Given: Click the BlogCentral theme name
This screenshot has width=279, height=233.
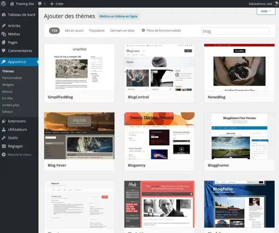Looking at the screenshot, I should coord(139,97).
